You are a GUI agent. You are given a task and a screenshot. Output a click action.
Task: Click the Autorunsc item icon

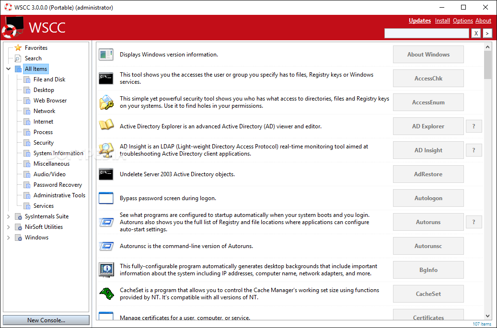(x=106, y=246)
